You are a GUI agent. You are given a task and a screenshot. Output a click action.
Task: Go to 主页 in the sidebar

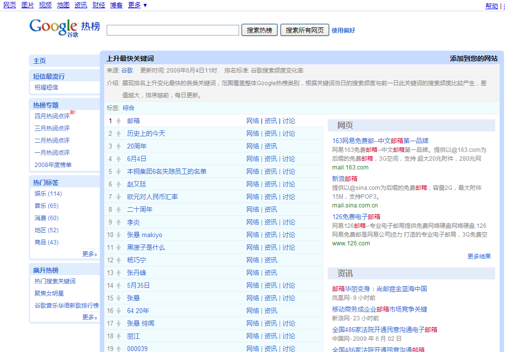[39, 61]
